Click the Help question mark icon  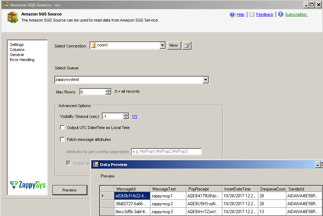coord(232,14)
